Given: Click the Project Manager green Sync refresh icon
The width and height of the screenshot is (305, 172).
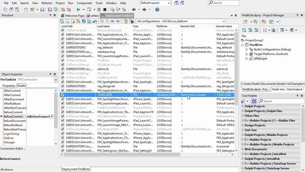Looking at the screenshot, I should tap(244, 30).
